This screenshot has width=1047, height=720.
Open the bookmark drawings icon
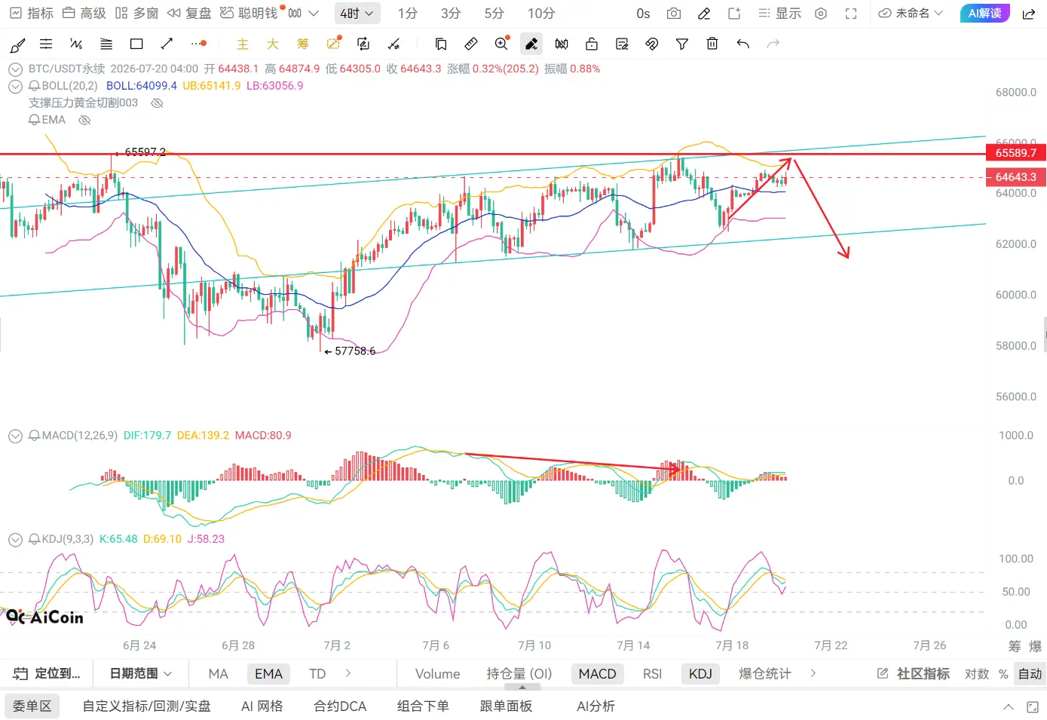pyautogui.click(x=441, y=44)
